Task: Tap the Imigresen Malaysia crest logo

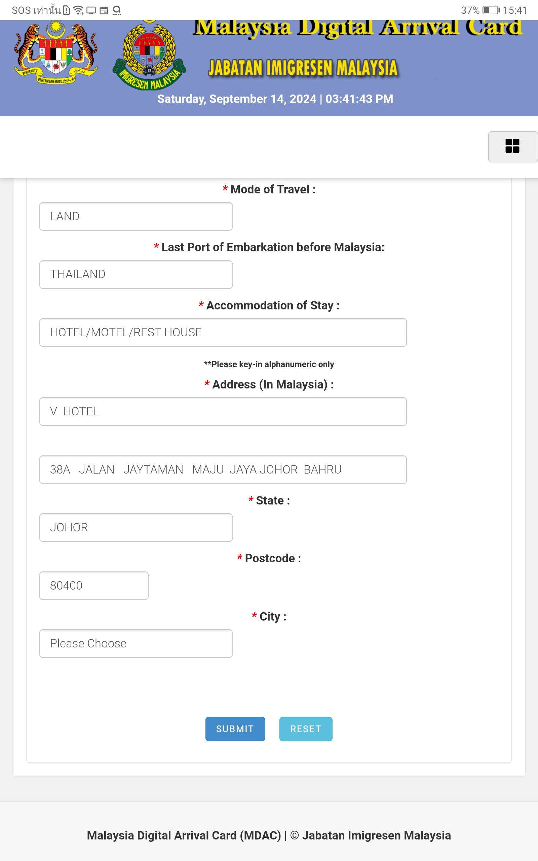Action: (x=149, y=56)
